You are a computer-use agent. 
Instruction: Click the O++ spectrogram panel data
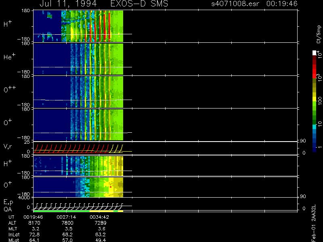[78, 92]
